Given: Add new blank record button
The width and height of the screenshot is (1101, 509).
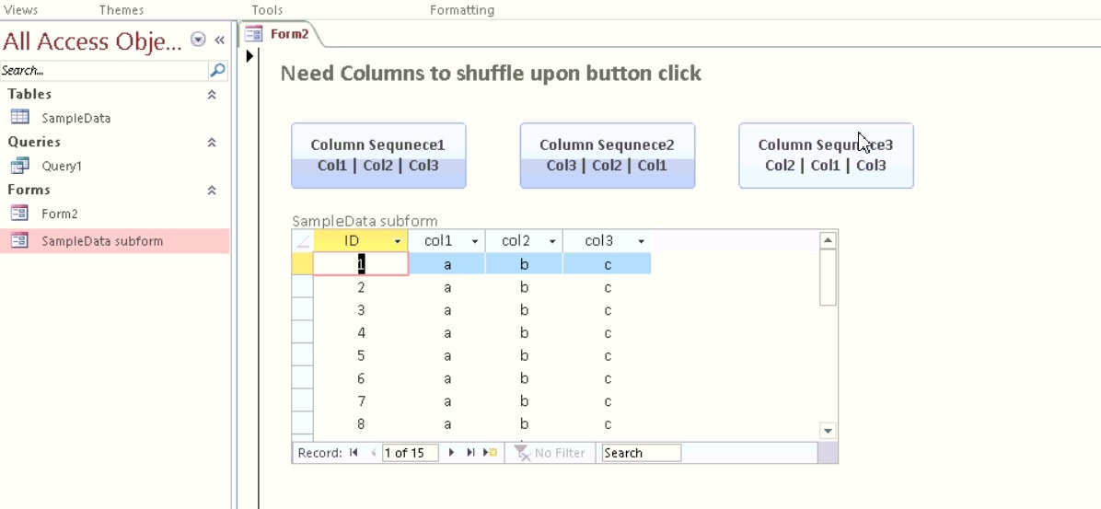Looking at the screenshot, I should [491, 453].
